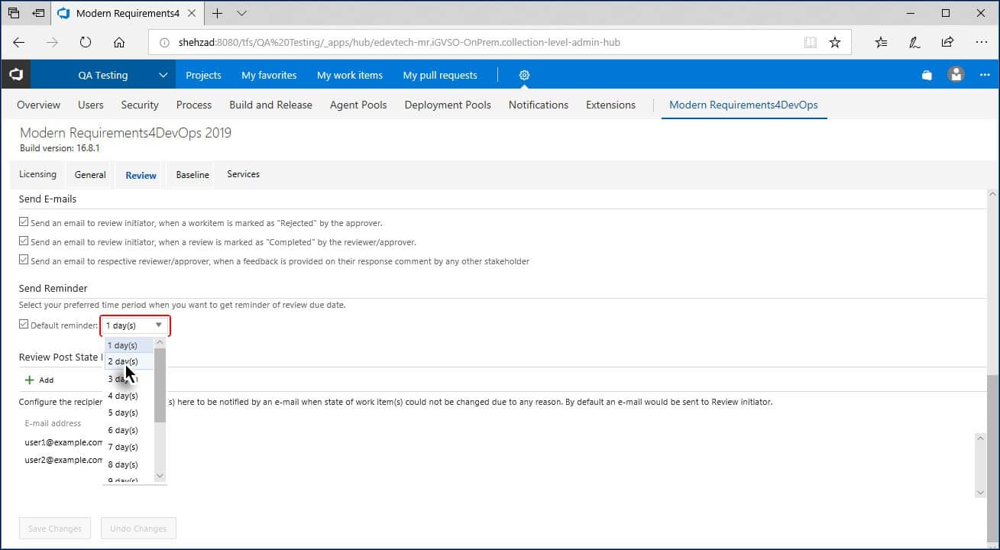The height and width of the screenshot is (550, 1000).
Task: Click the tabs you've set aside icon
Action: click(14, 13)
